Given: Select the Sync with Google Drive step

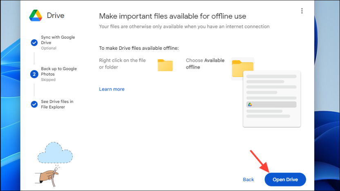Looking at the screenshot, I should click(x=58, y=42).
